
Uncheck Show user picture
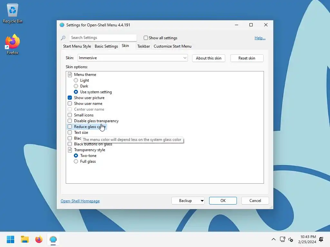click(70, 98)
